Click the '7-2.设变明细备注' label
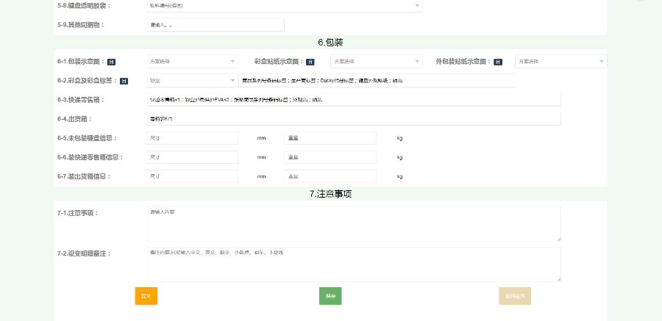This screenshot has width=662, height=321. pyautogui.click(x=84, y=253)
